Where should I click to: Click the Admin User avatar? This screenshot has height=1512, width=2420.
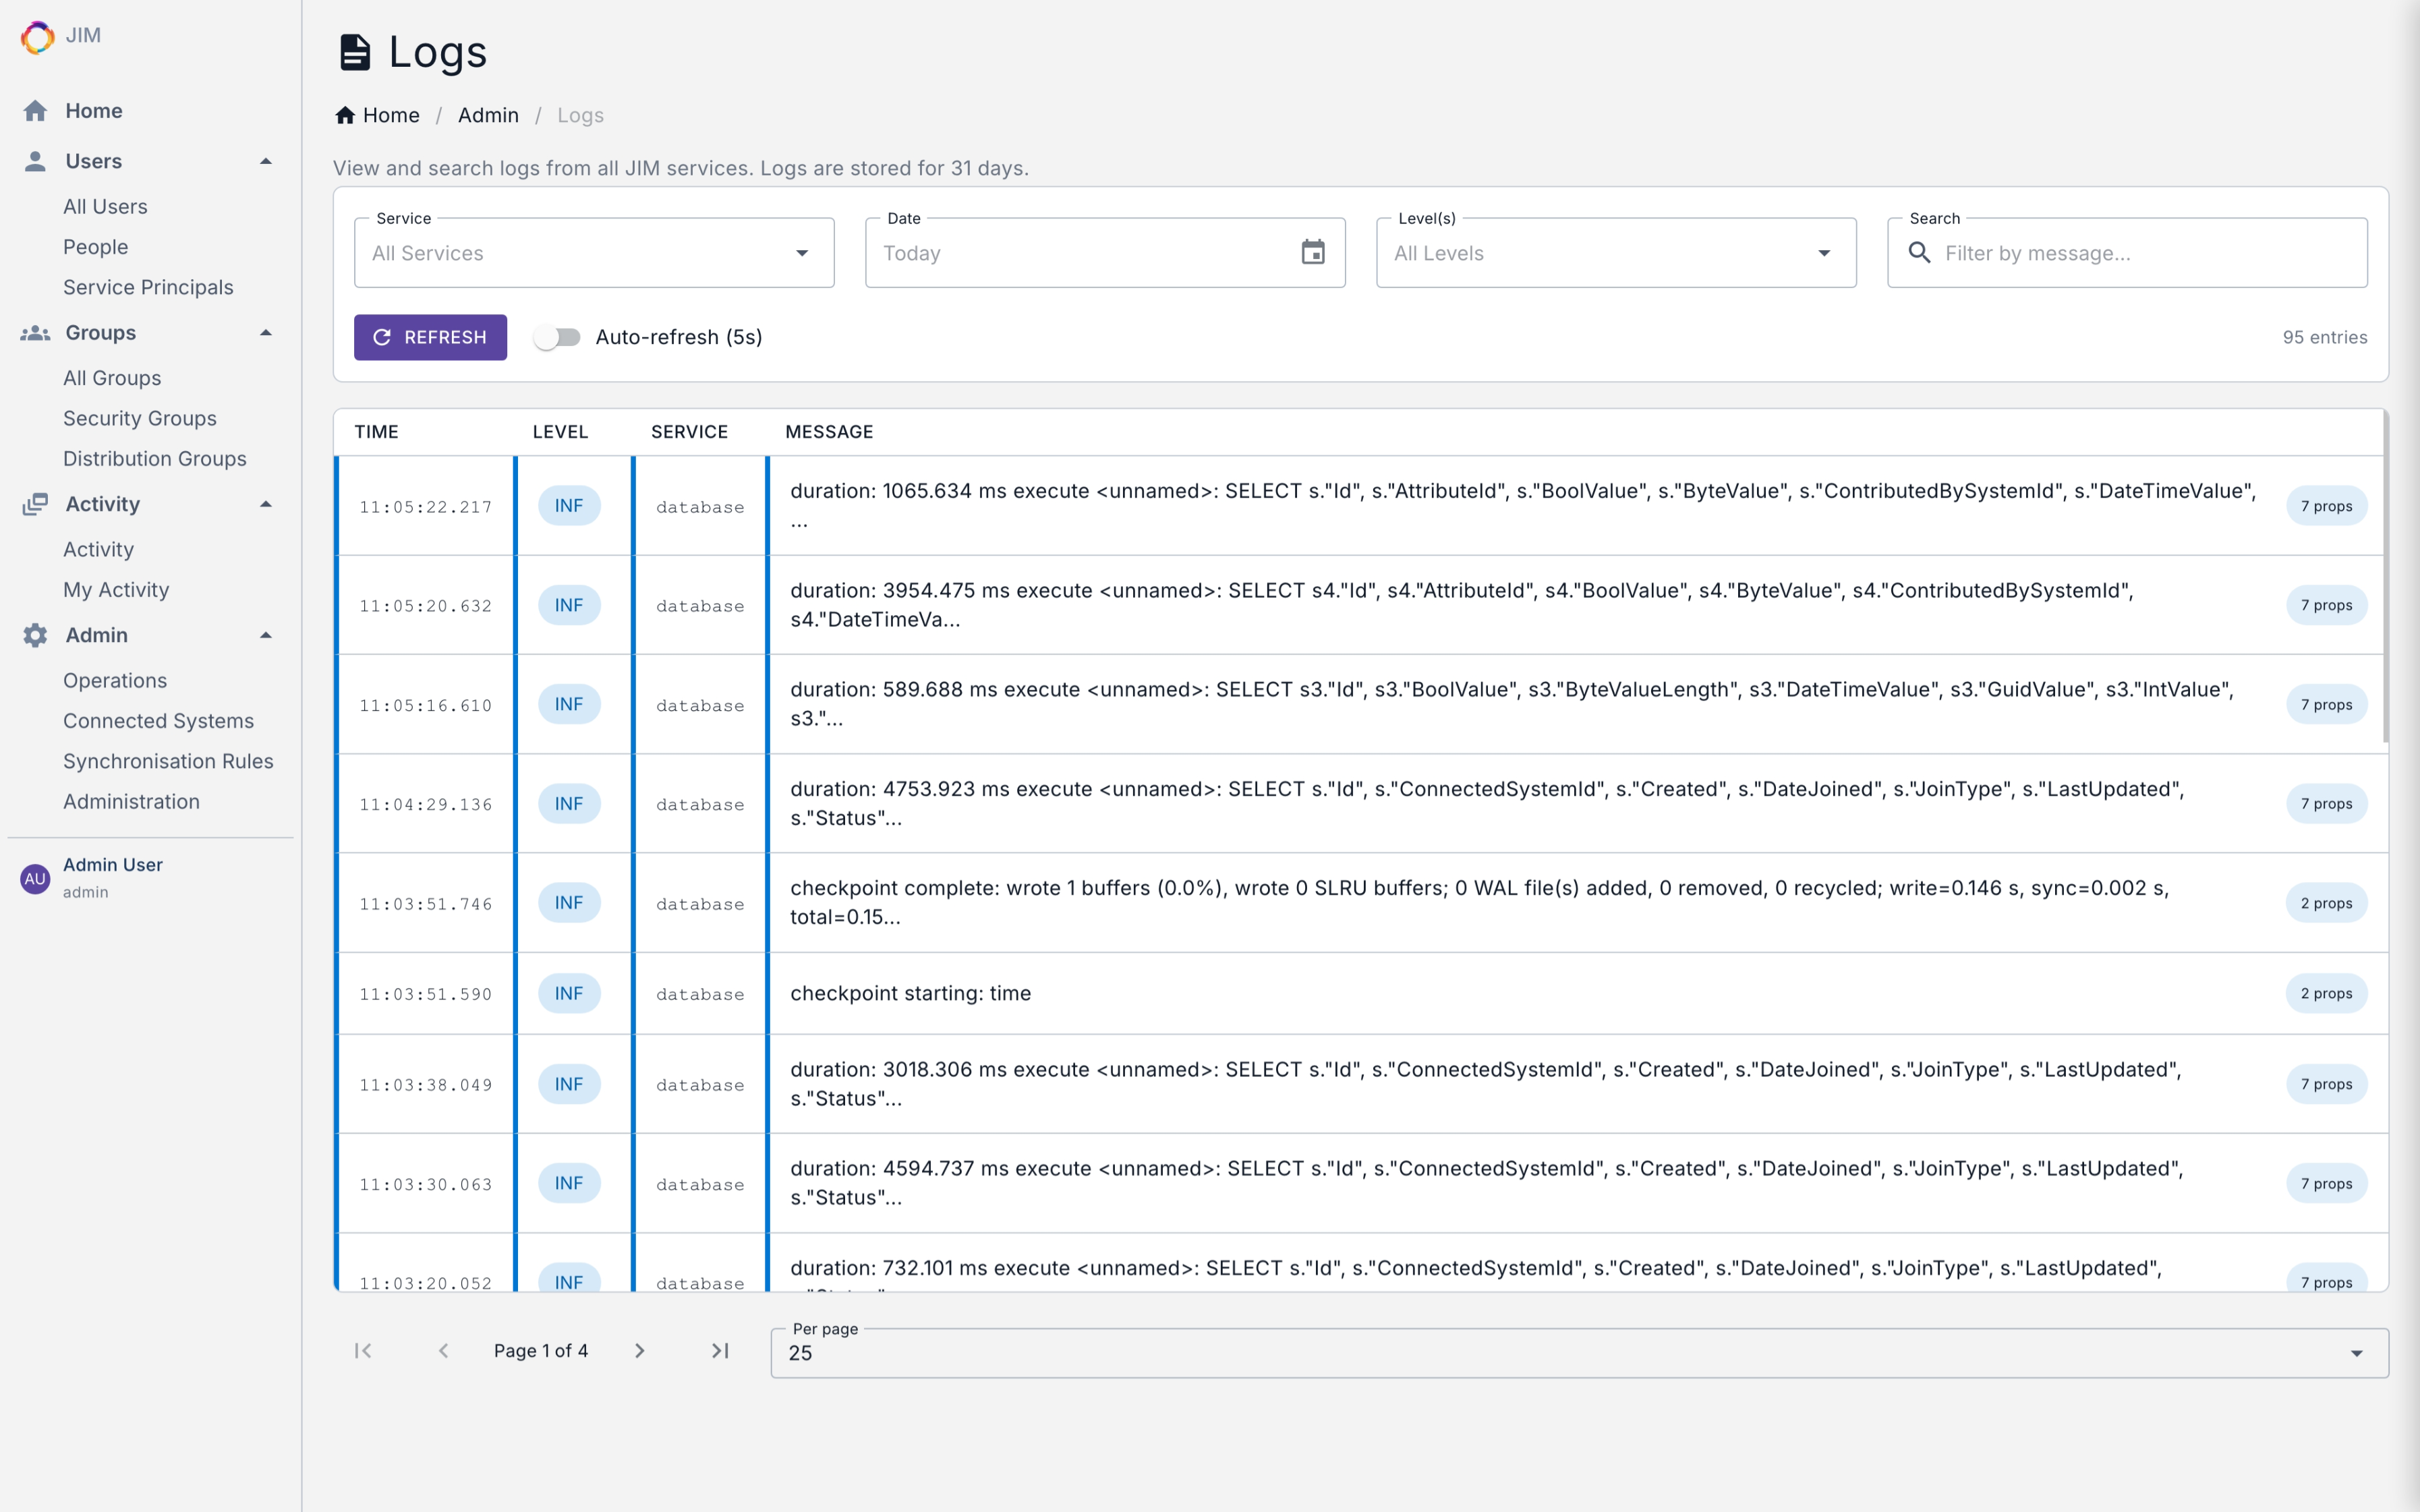pyautogui.click(x=35, y=878)
